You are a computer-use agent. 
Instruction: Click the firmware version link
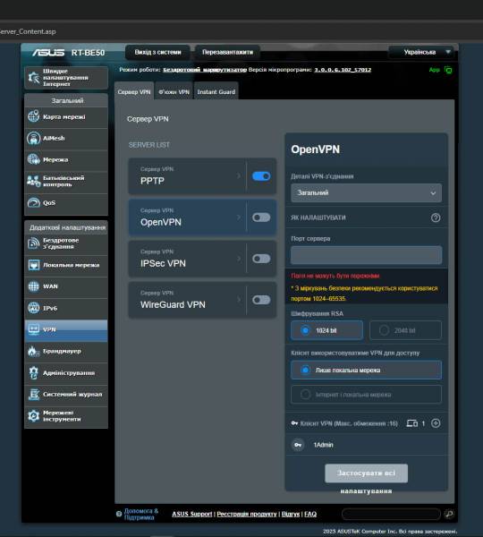343,70
